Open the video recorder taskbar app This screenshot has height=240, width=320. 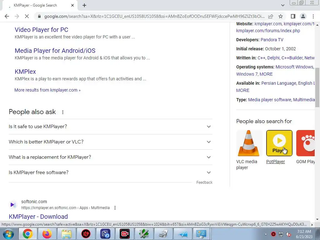(x=125, y=234)
